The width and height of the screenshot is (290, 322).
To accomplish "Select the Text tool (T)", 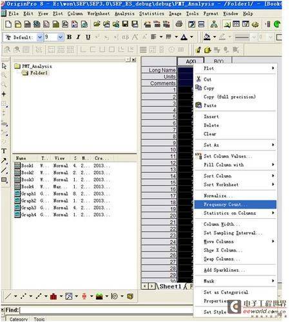I will tap(4, 151).
